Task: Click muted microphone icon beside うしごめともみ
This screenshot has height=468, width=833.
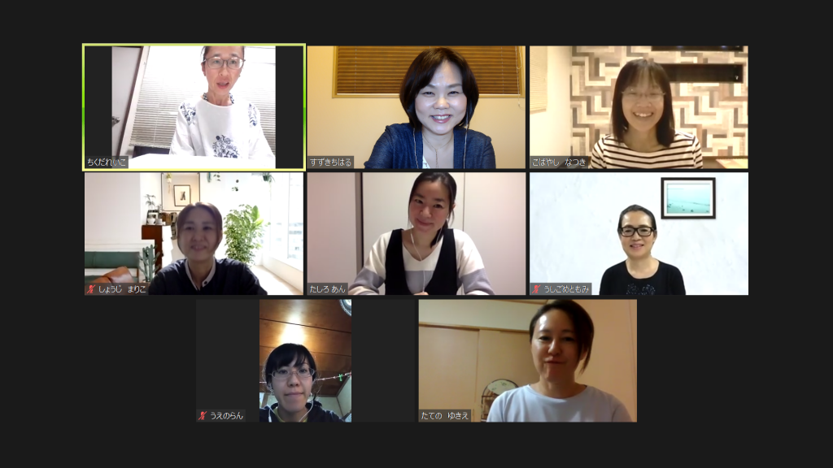Action: point(537,289)
